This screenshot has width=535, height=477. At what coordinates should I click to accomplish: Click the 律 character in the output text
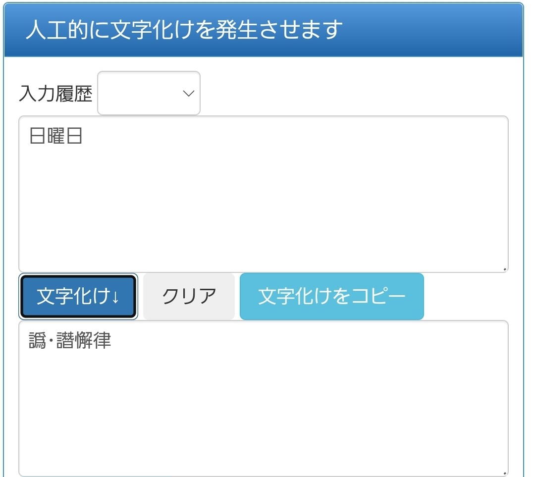[103, 341]
